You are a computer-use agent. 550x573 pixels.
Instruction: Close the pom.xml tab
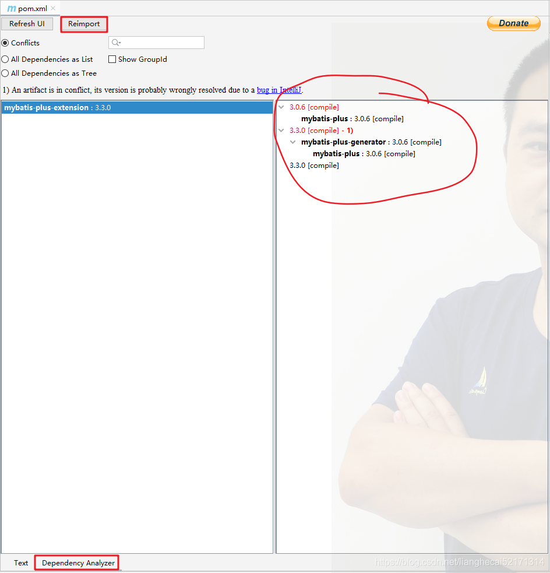point(54,8)
